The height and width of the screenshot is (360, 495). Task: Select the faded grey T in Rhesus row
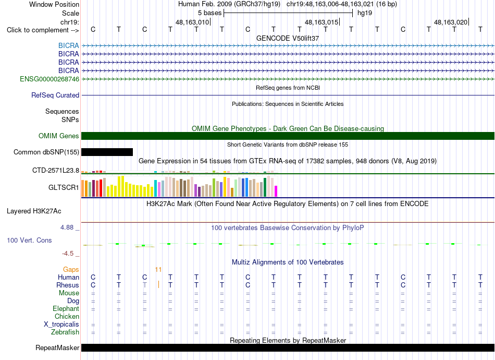[x=144, y=285]
